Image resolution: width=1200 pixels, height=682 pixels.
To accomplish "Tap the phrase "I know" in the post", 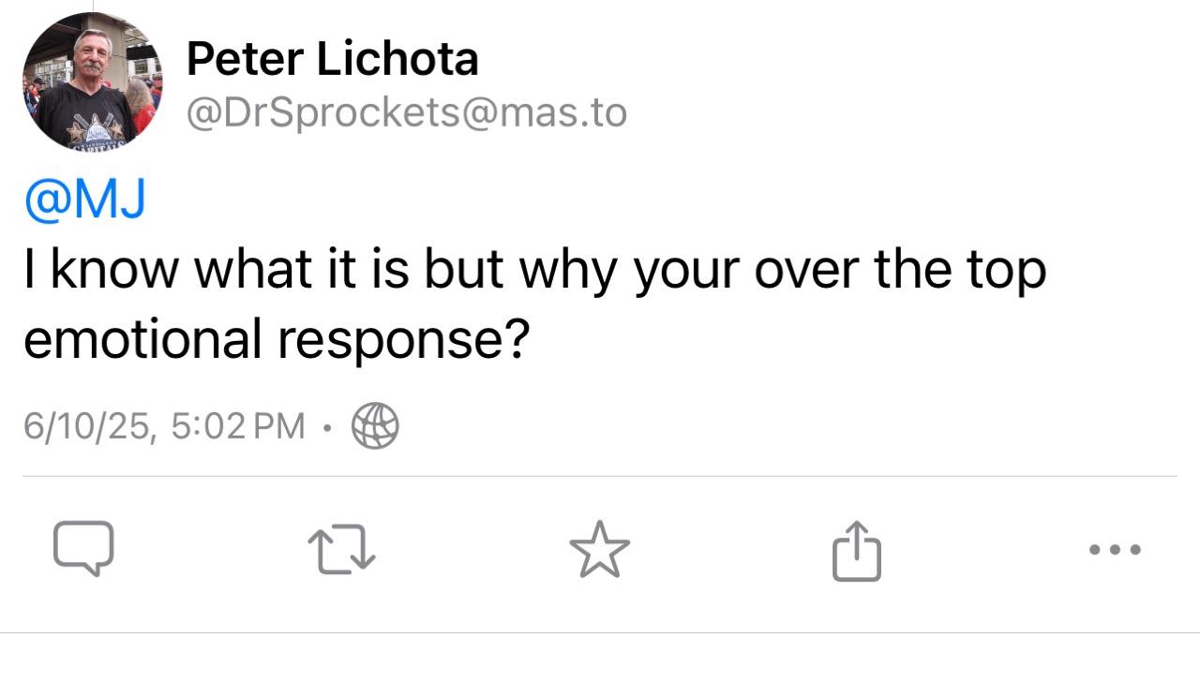I will point(100,270).
